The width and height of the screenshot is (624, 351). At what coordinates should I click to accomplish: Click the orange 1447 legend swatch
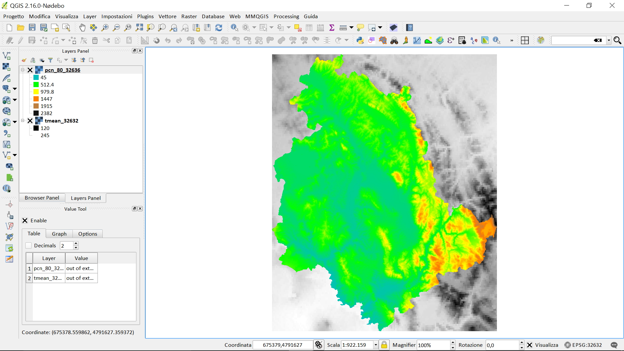(36, 99)
